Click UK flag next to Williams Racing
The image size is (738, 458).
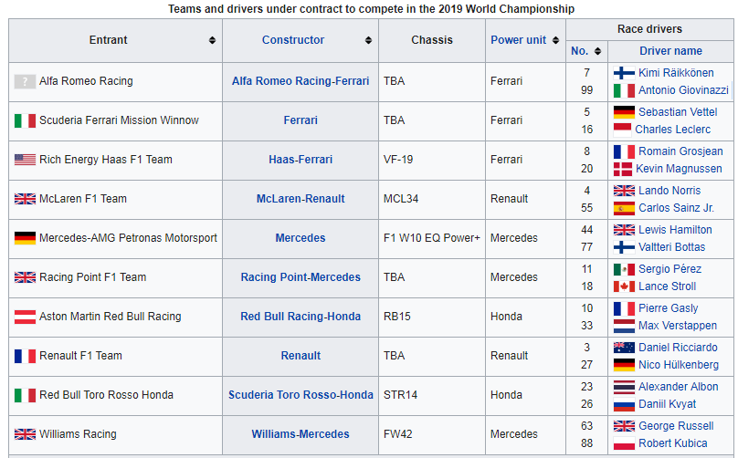point(25,434)
